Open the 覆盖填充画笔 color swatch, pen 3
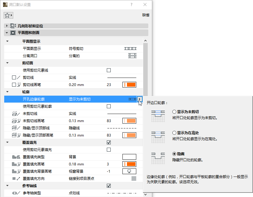 [x=129, y=164]
